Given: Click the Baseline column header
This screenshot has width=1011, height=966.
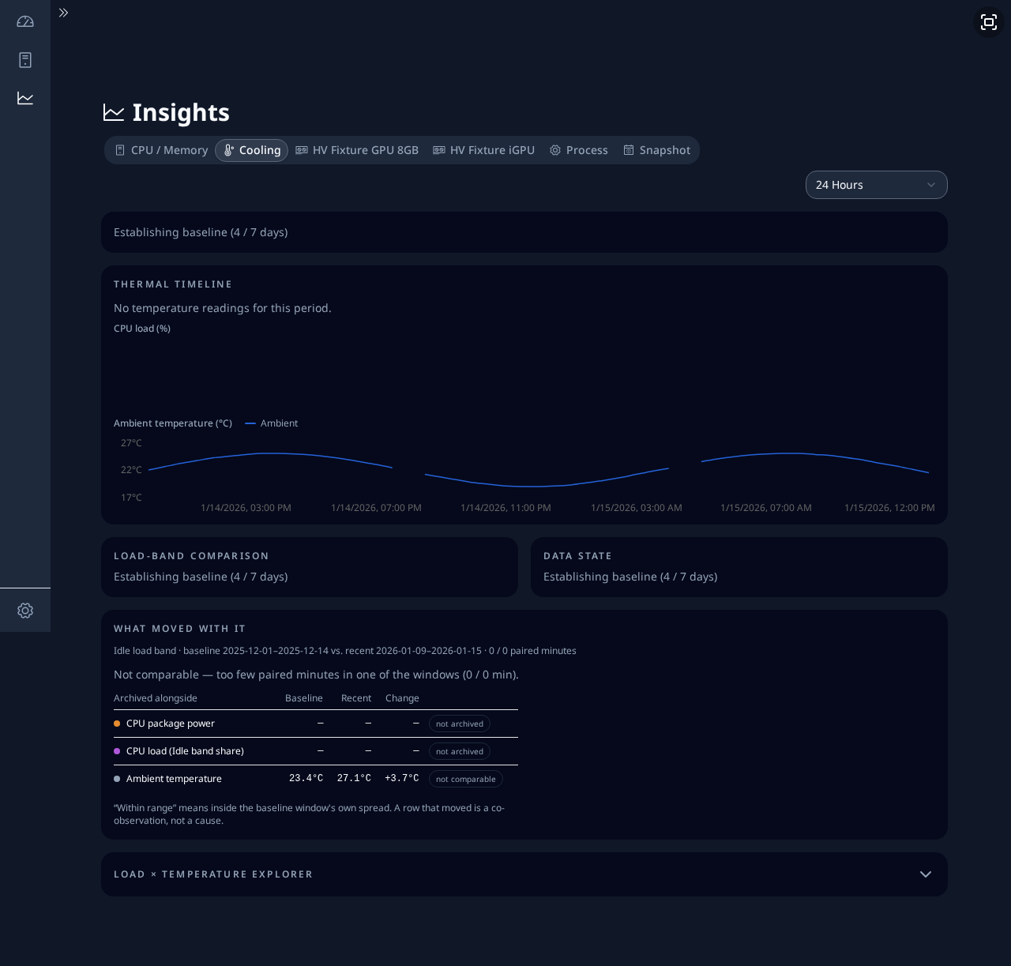Looking at the screenshot, I should point(304,698).
